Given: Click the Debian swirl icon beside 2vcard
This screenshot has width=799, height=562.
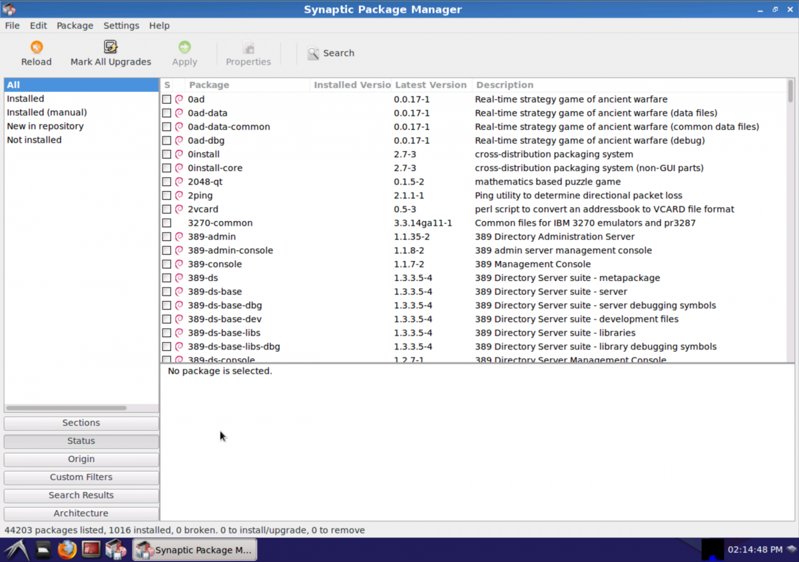Looking at the screenshot, I should point(179,209).
